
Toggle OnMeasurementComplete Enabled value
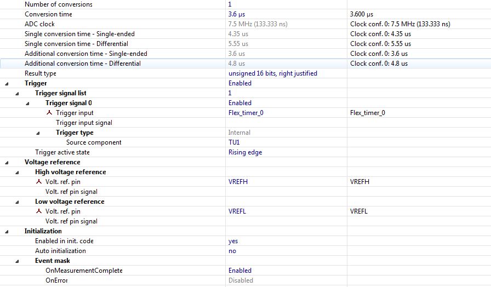click(240, 271)
